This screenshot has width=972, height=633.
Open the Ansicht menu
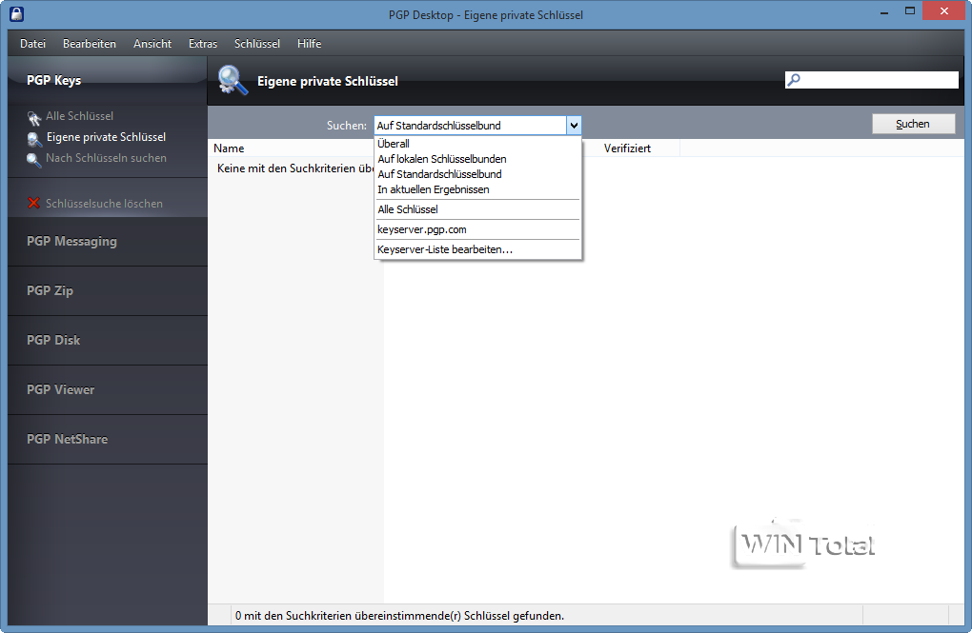pyautogui.click(x=152, y=44)
